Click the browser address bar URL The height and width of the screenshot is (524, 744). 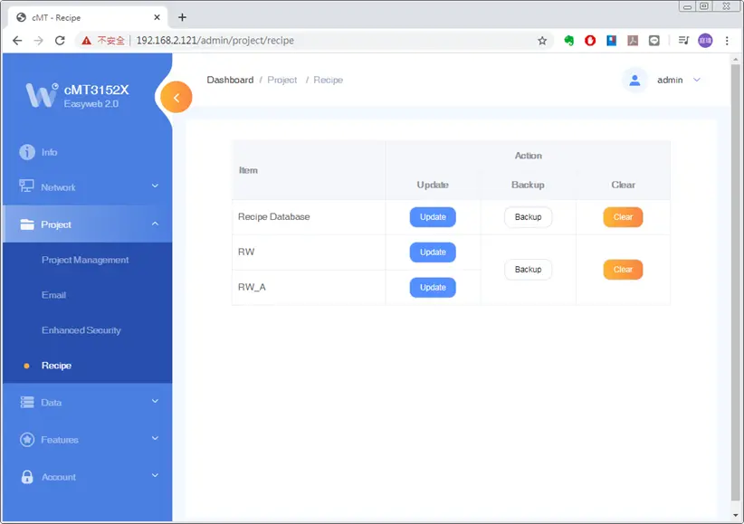tap(215, 41)
